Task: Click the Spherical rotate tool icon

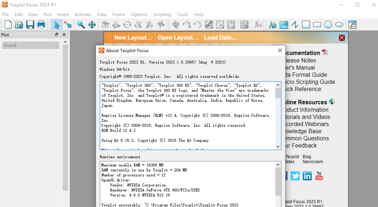Action: click(105, 25)
